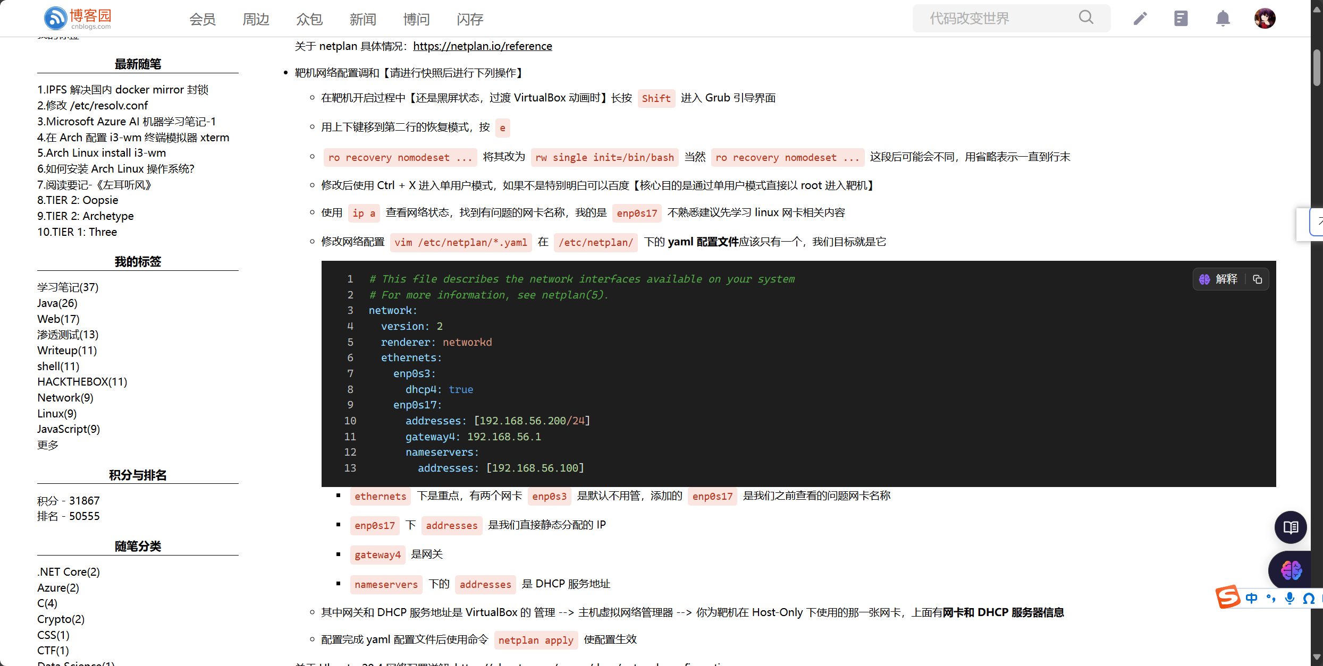Select the 渗透测试(13) tag

(68, 335)
